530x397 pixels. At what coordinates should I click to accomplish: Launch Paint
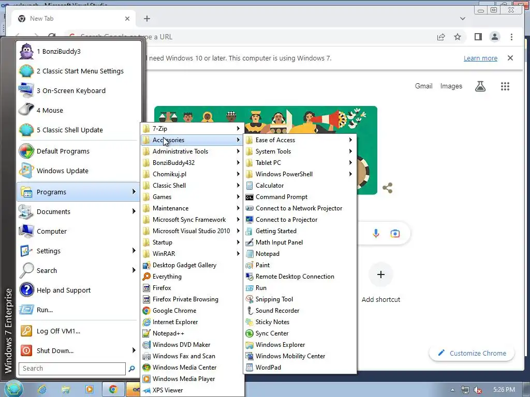300,265
